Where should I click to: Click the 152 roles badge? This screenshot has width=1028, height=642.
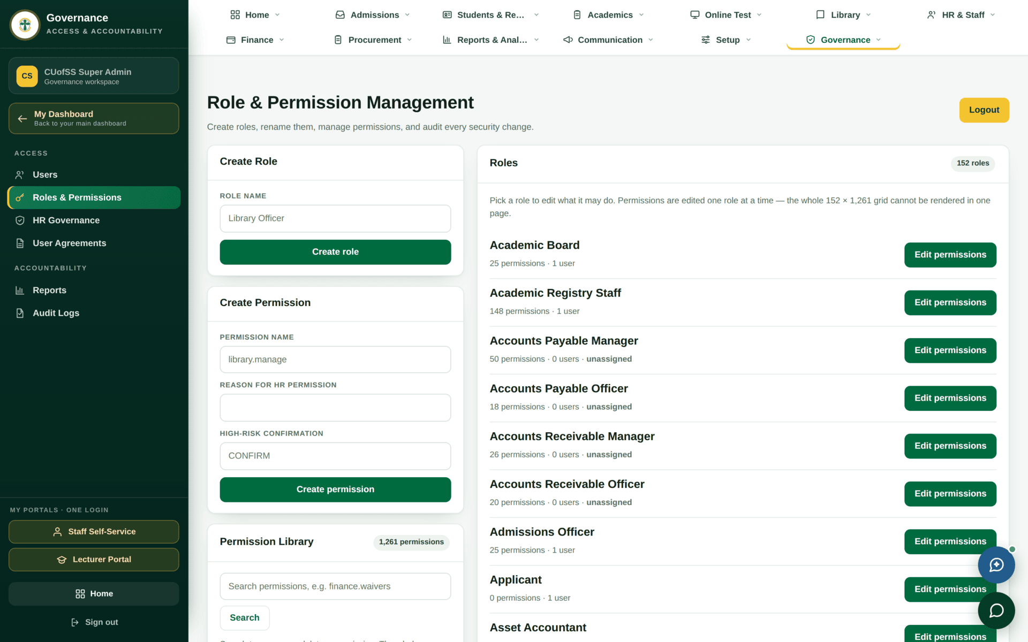[973, 163]
